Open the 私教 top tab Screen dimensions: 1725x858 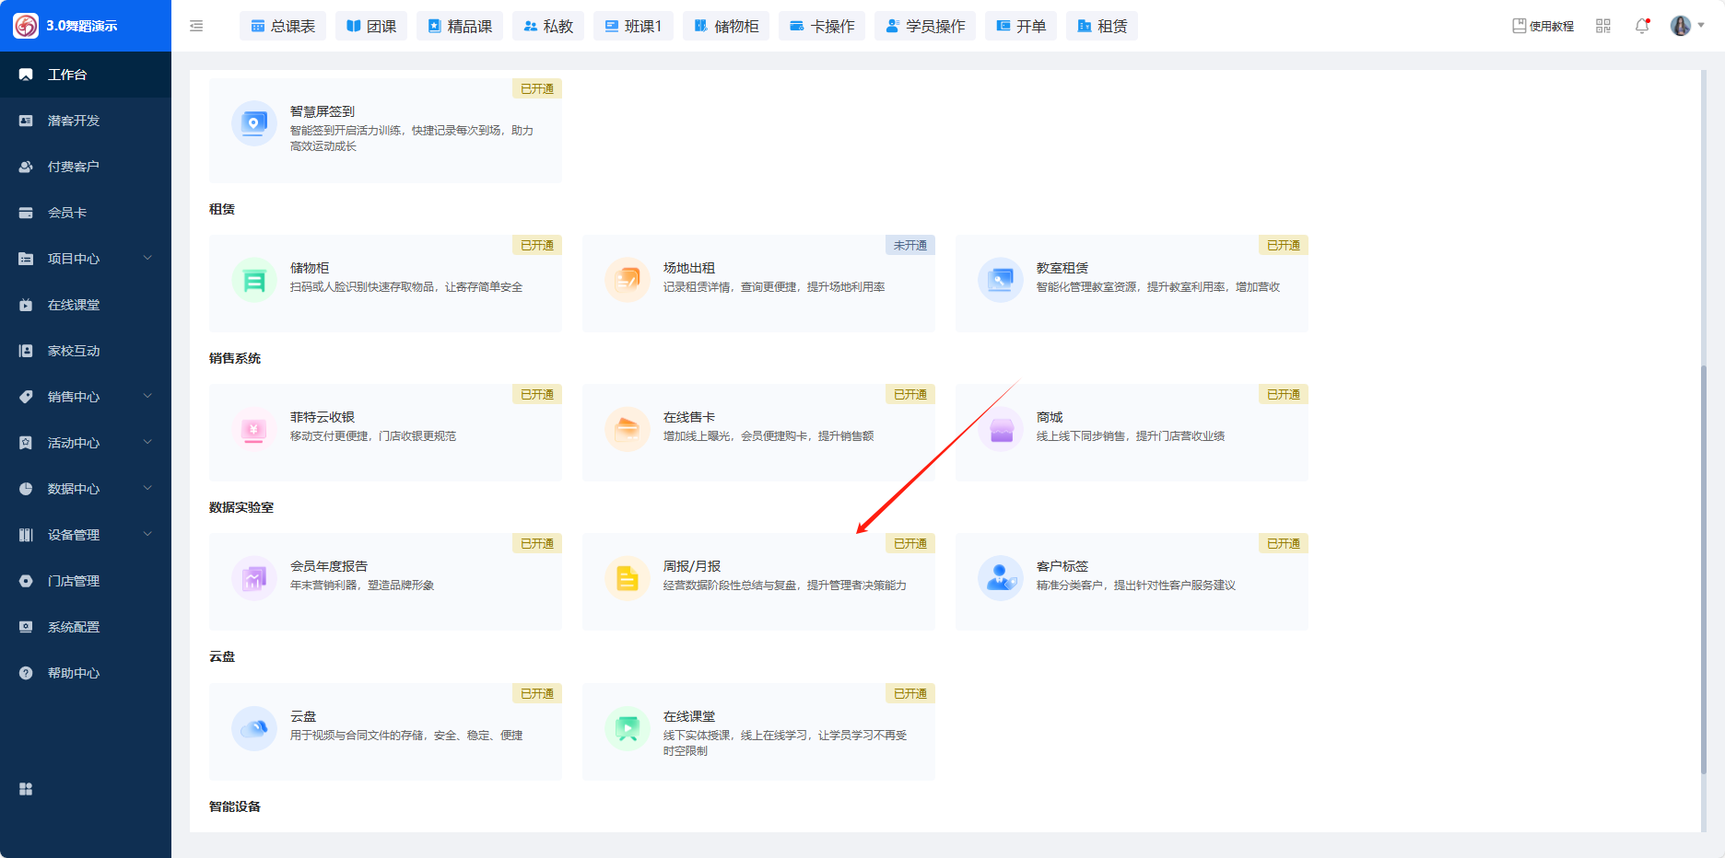pos(548,26)
